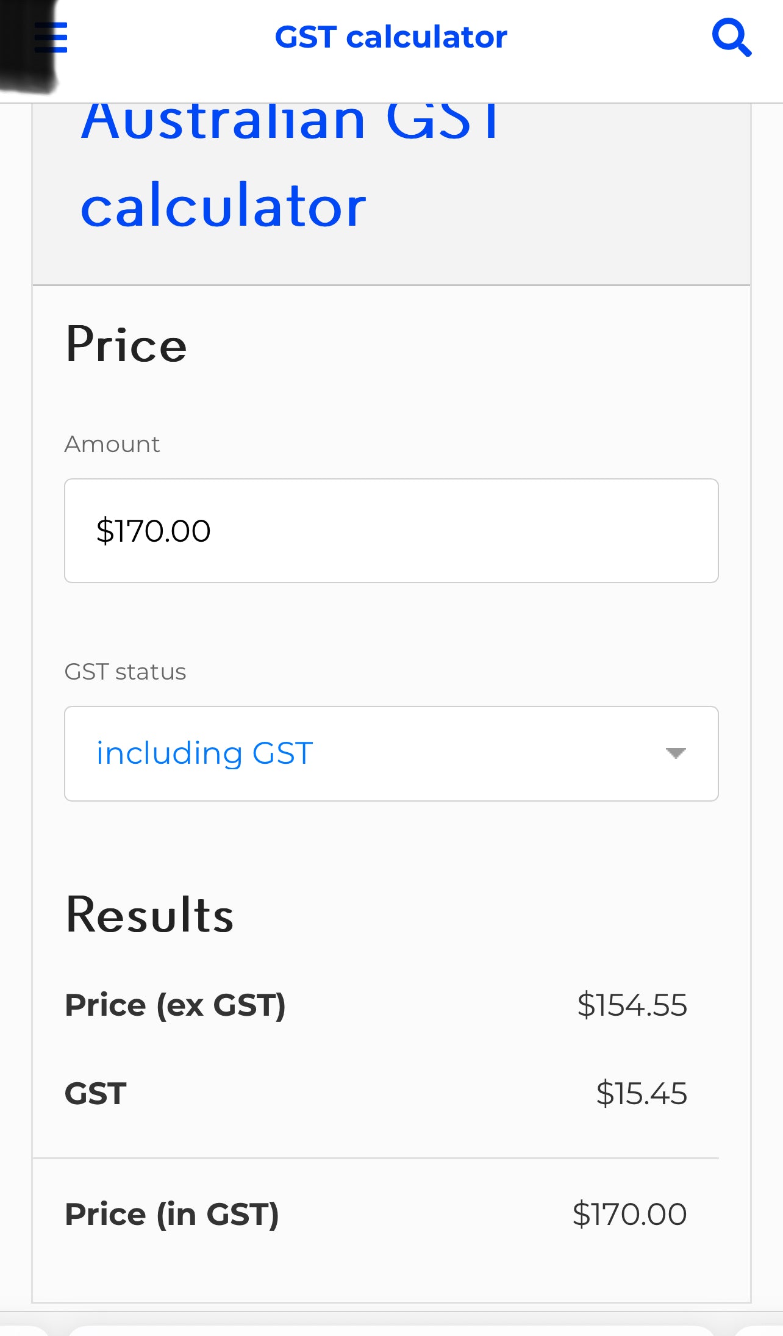Screen dimensions: 783x1336
Task: Select the $170.00 in GST result value
Action: click(x=630, y=1214)
